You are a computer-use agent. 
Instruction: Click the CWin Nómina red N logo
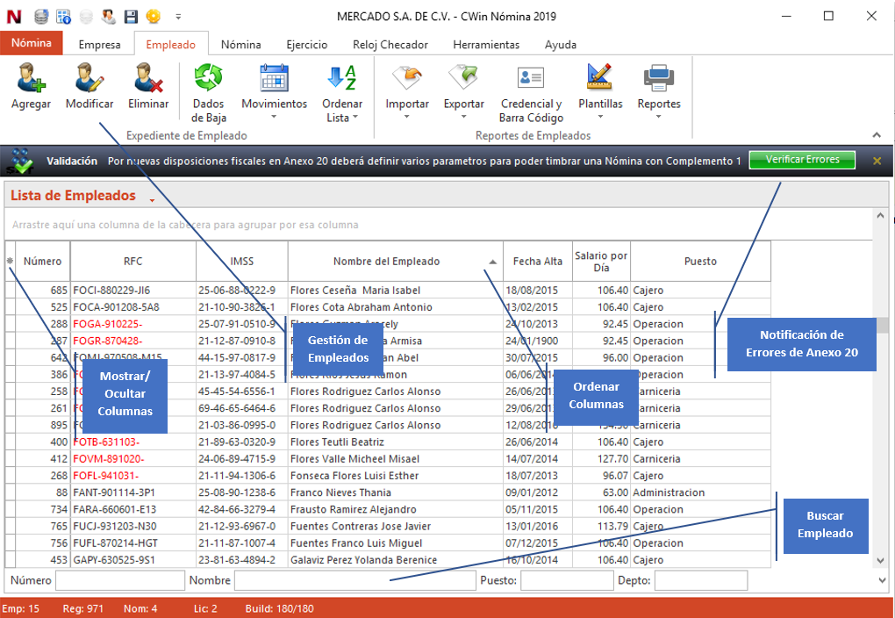click(14, 17)
